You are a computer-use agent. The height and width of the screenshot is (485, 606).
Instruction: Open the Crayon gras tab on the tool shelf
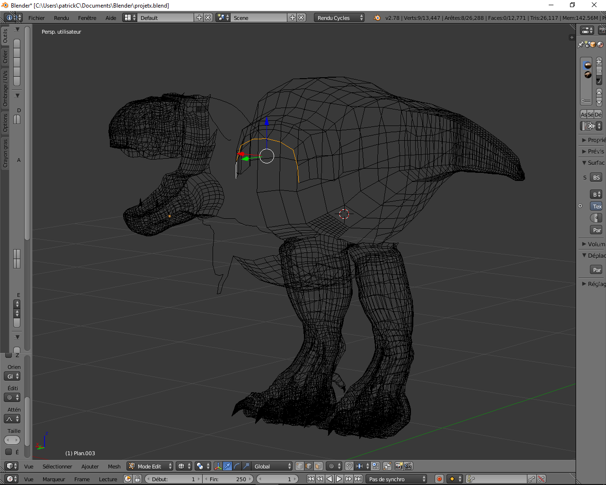5,153
